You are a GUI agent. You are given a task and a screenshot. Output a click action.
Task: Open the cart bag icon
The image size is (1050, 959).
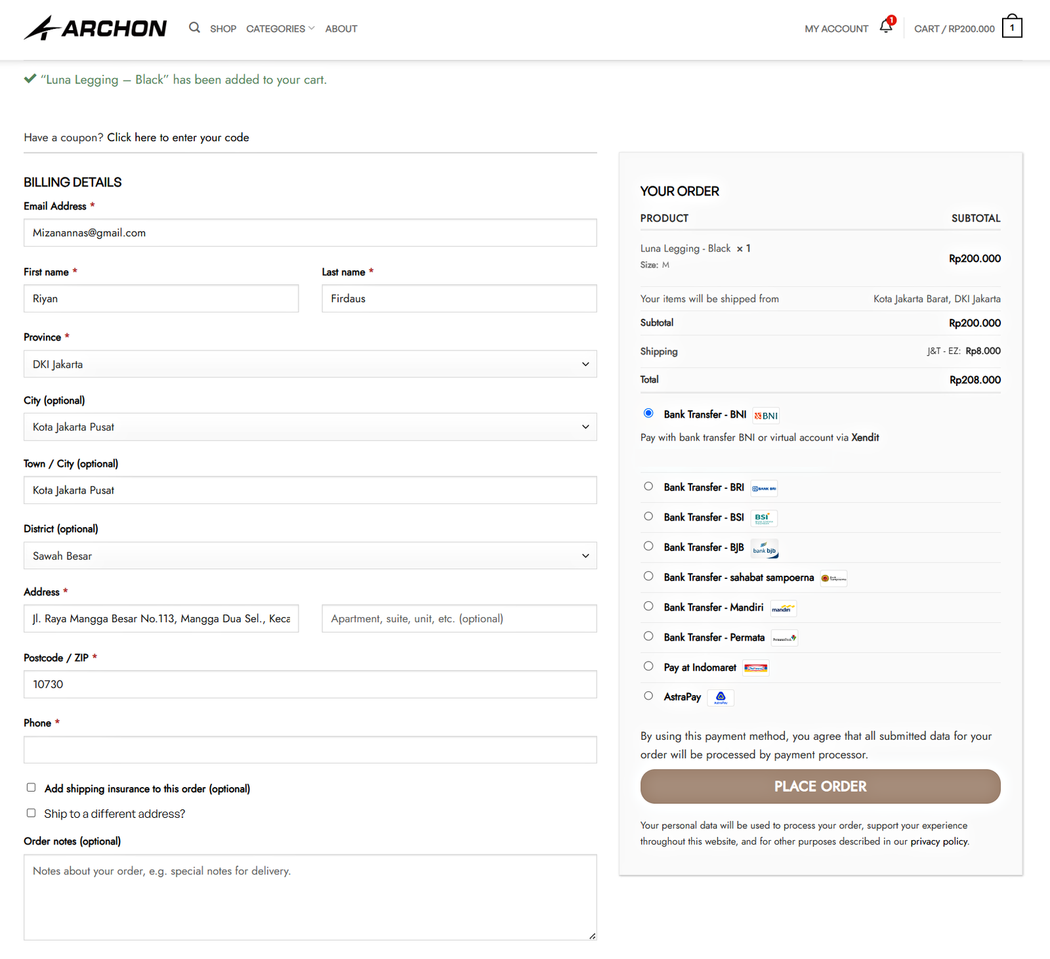click(1011, 28)
